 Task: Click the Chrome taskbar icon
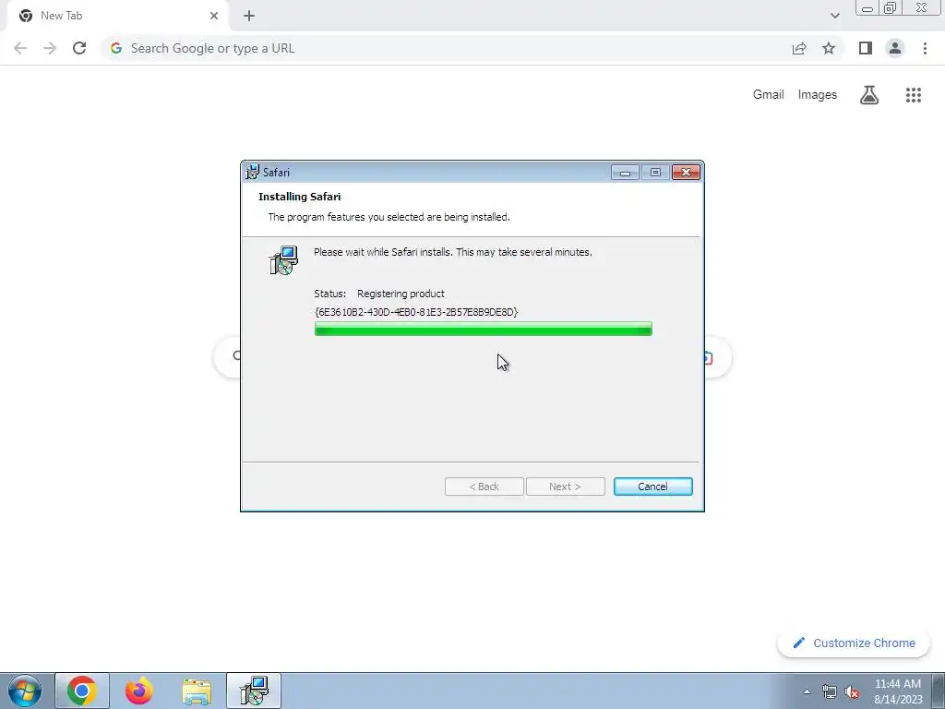(82, 691)
